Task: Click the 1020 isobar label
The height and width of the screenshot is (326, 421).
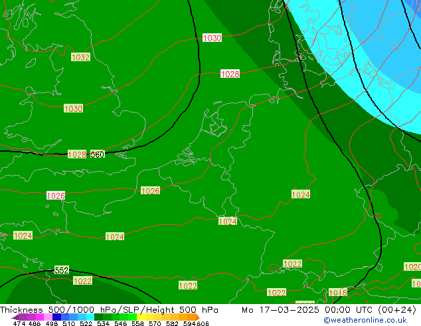Action: (x=412, y=267)
